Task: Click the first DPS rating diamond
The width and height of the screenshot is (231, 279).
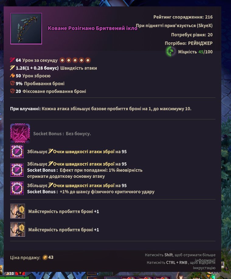Action: coord(62,60)
